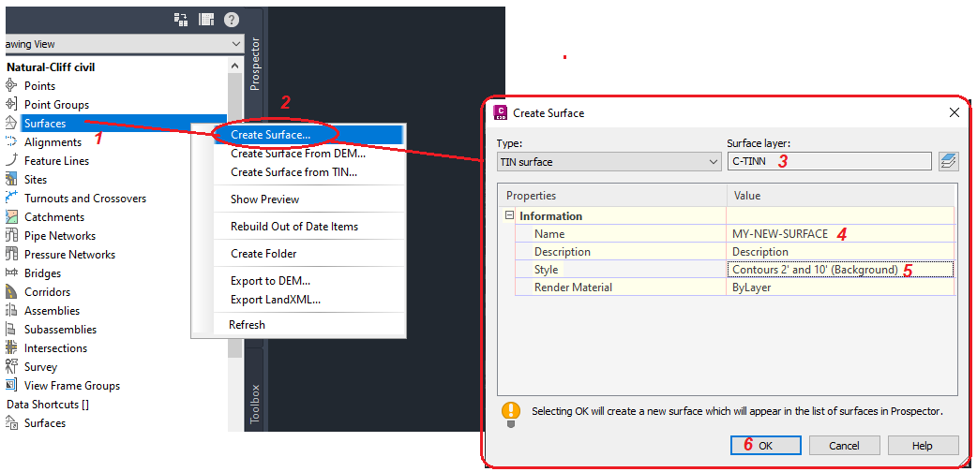
Task: Click the Name value MY-NEW-SURFACE cell
Action: 840,234
